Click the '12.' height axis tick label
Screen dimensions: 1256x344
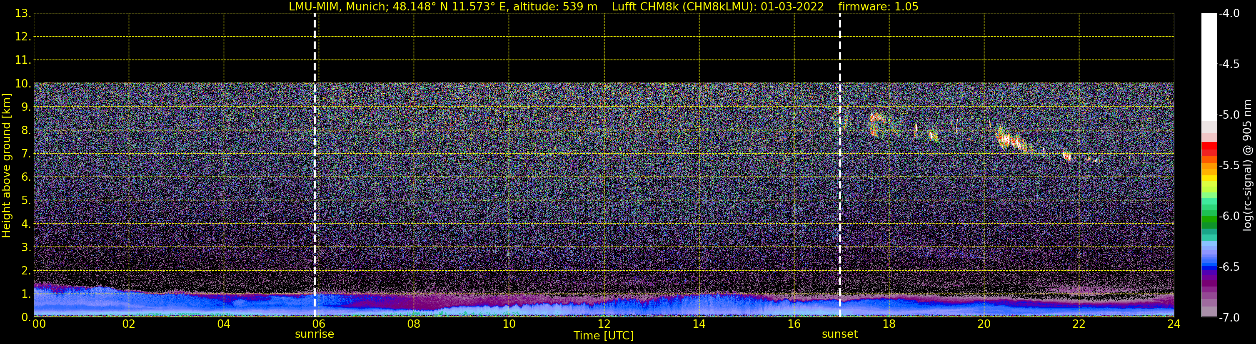pos(23,37)
